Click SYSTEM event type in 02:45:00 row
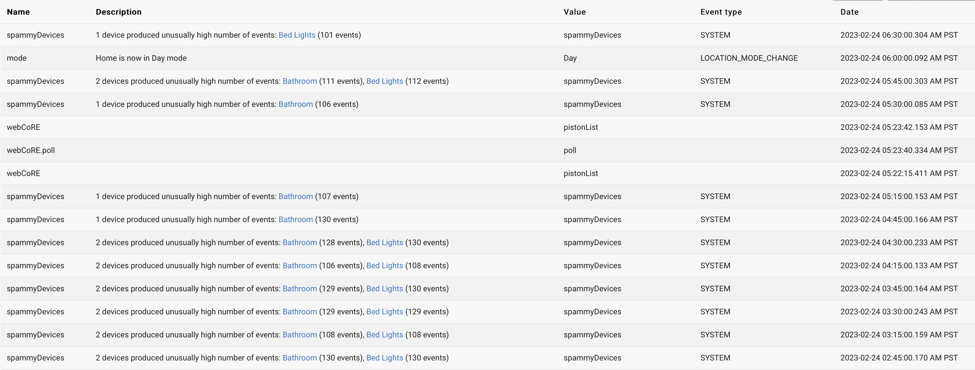 [715, 358]
